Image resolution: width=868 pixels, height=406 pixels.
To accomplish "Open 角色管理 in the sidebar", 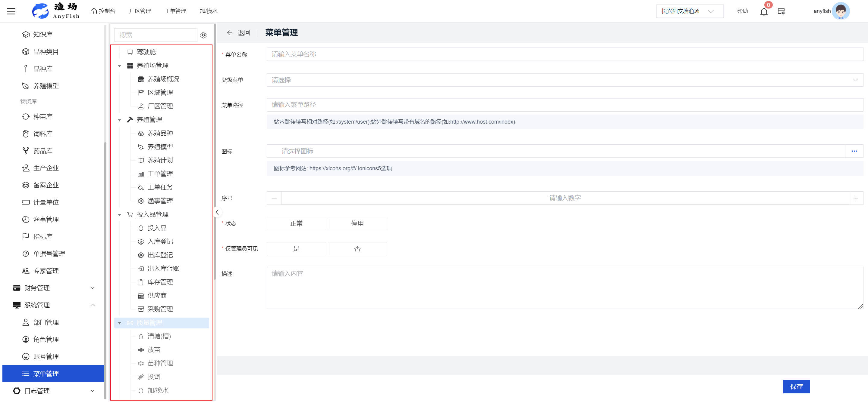I will (46, 340).
